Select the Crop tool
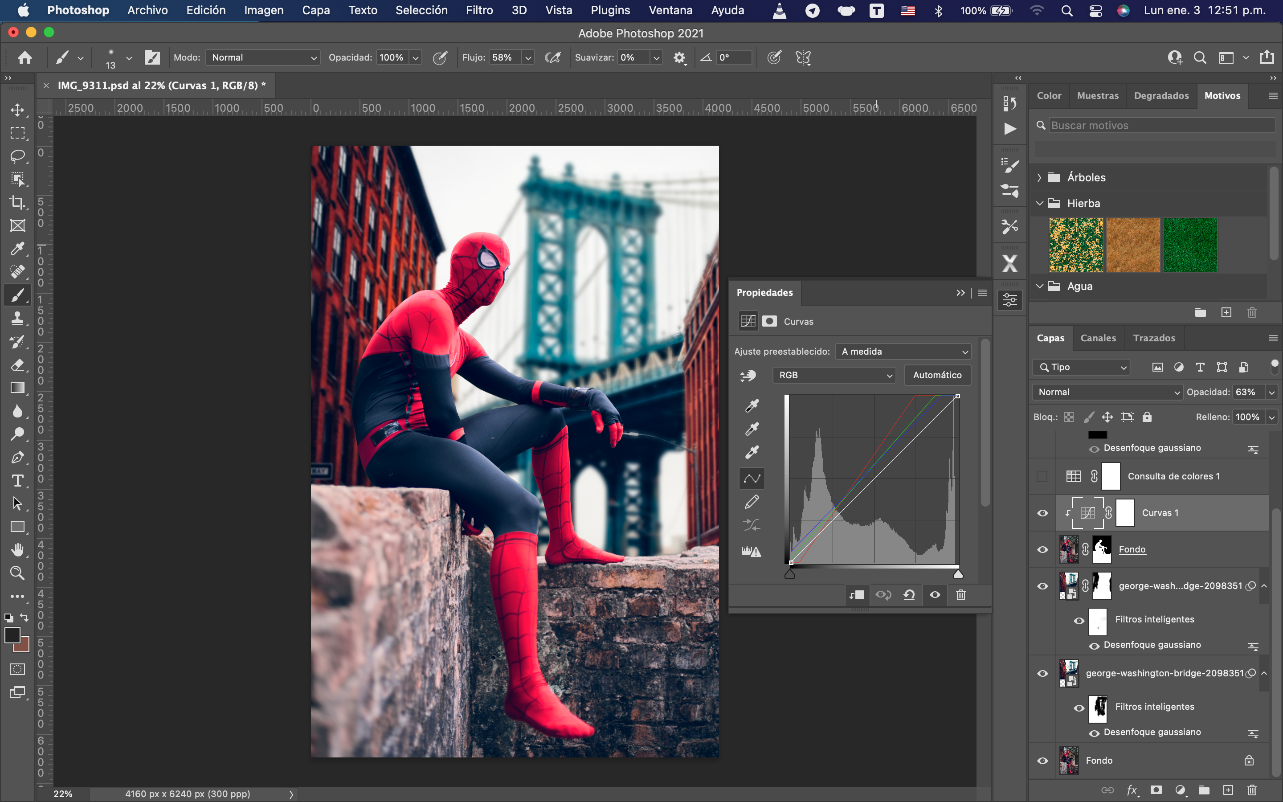Screen dimensions: 1283x802 tap(17, 203)
